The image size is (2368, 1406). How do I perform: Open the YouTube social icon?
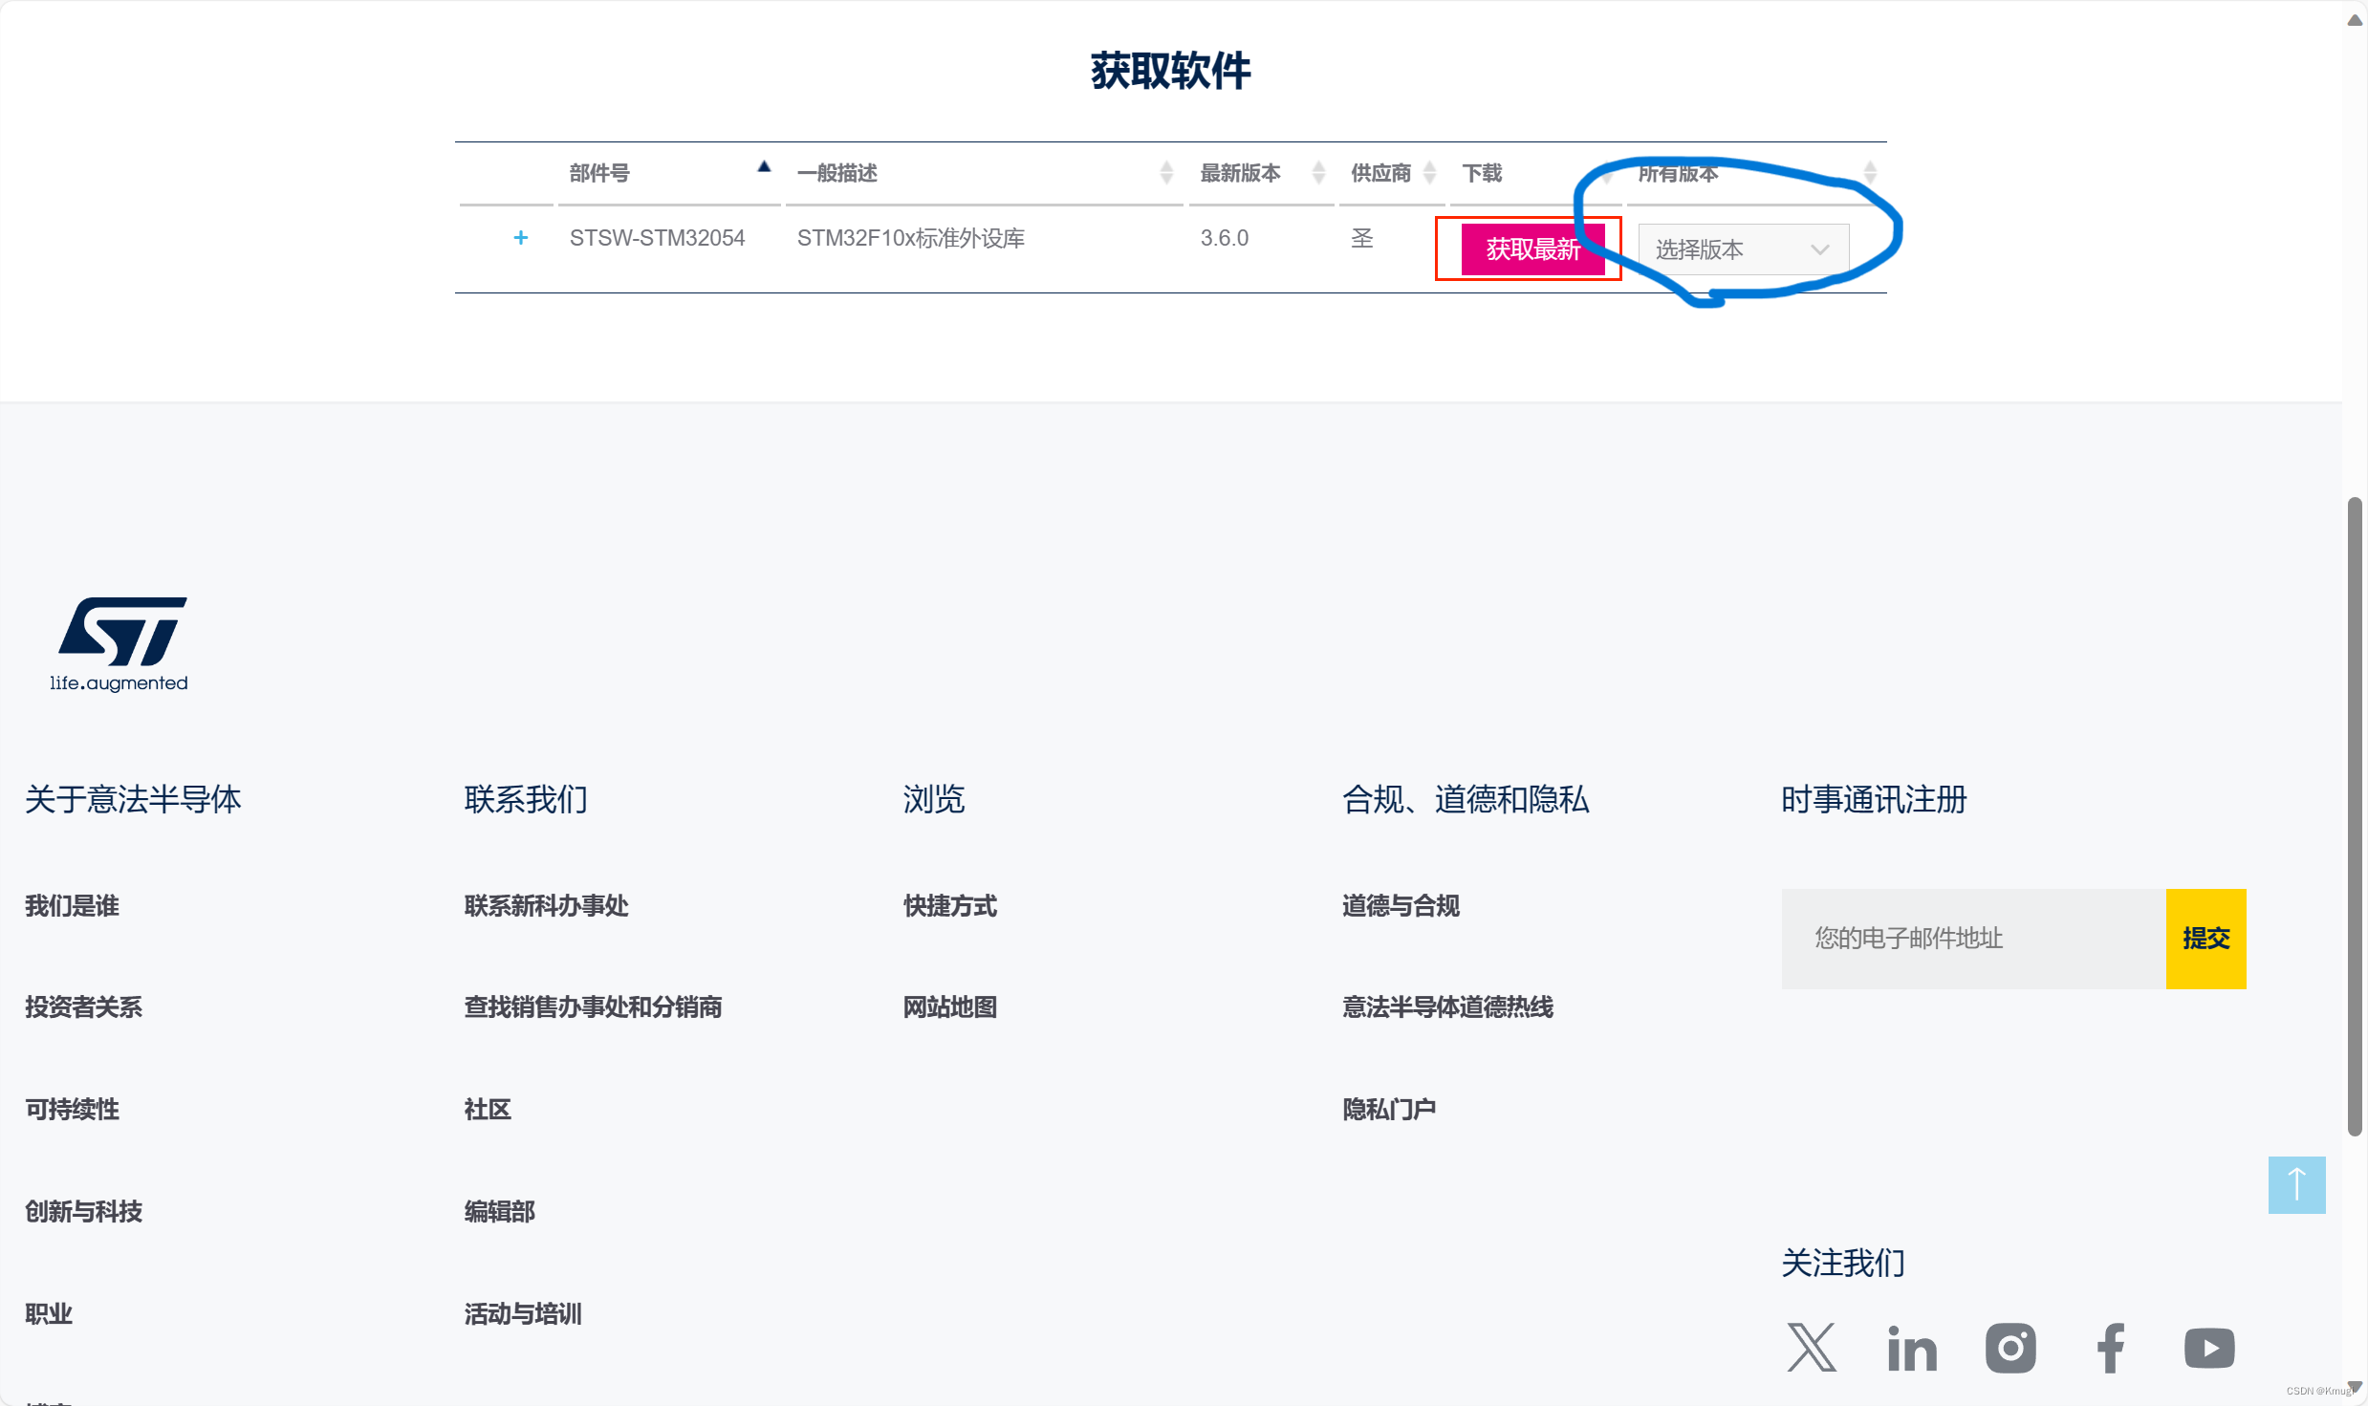(x=2209, y=1348)
